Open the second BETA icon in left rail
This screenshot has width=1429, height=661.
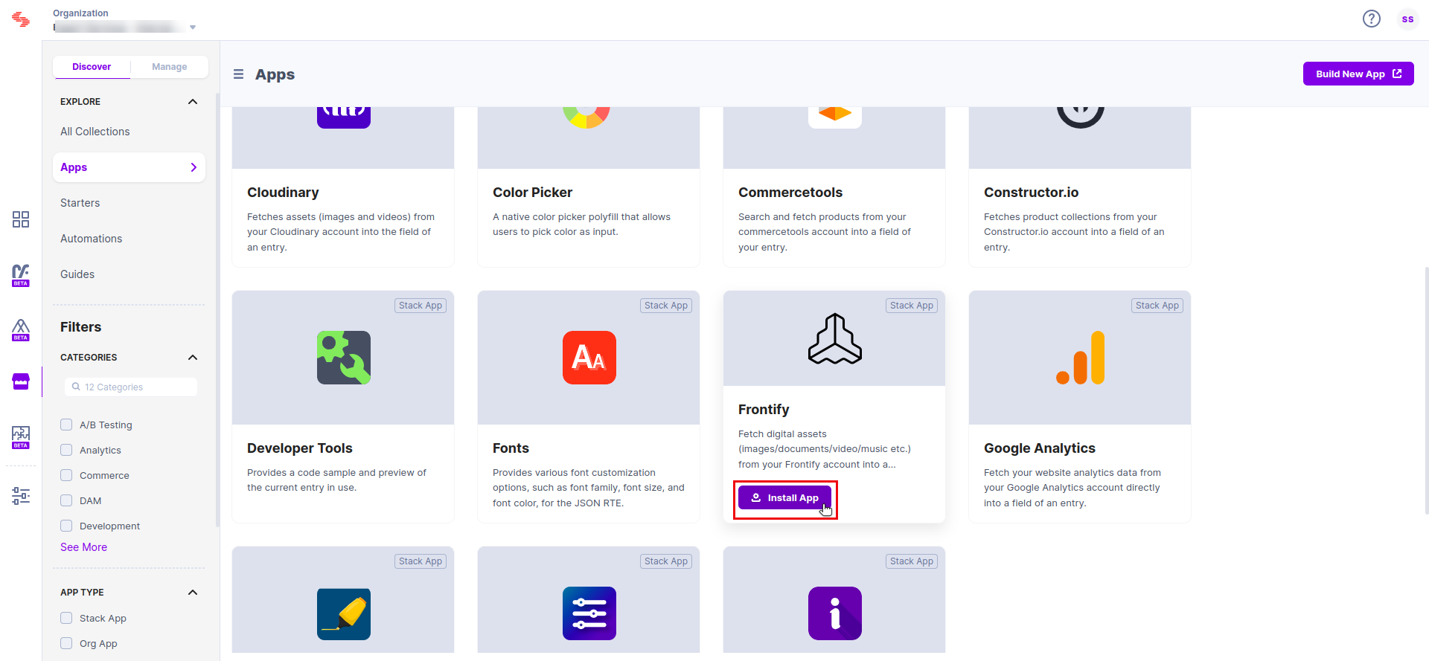(21, 329)
